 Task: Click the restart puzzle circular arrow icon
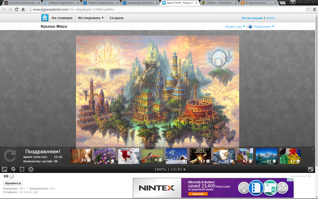(x=10, y=155)
